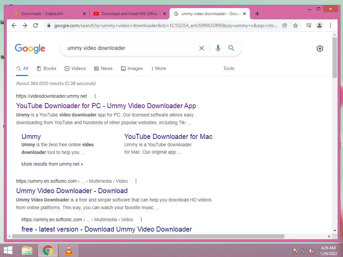Open Ummy Video Downloader - Download result
Screen dimensions: 343x257
(x=72, y=191)
